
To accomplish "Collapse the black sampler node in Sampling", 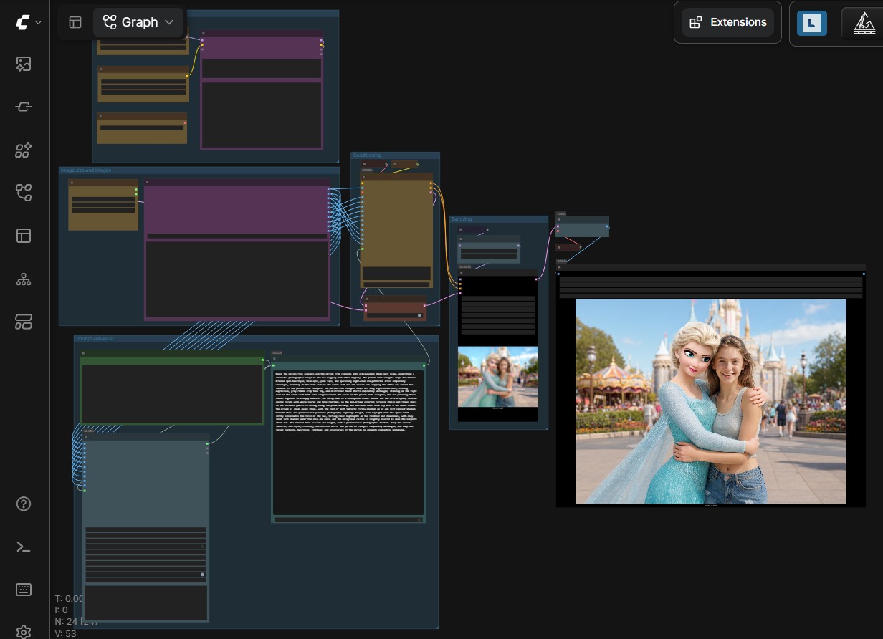I will pos(461,272).
